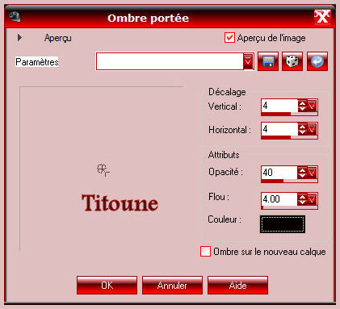Click the randomize parameters dice icon
340x309 pixels.
(x=292, y=61)
